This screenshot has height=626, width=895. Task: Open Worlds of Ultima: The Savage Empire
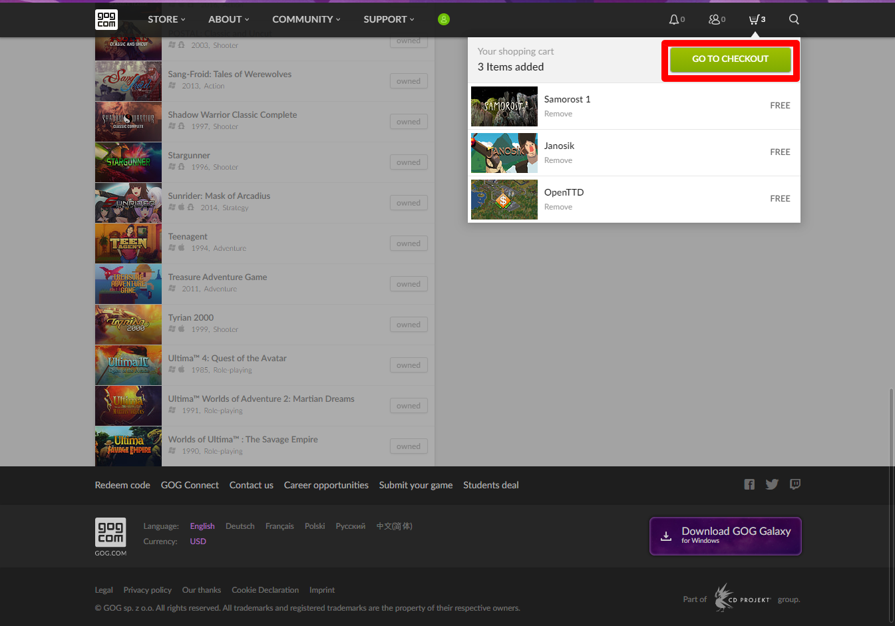tap(243, 440)
